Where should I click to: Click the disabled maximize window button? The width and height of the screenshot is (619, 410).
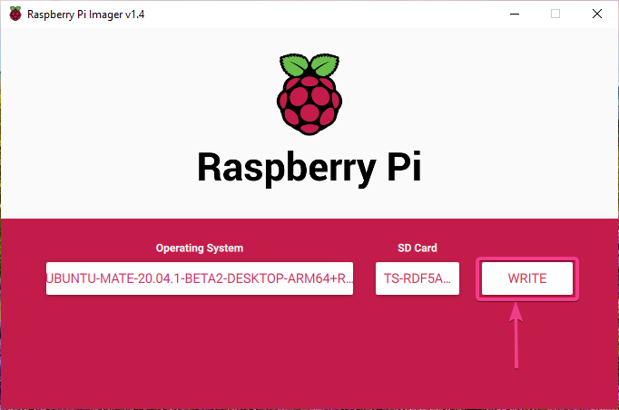[555, 14]
